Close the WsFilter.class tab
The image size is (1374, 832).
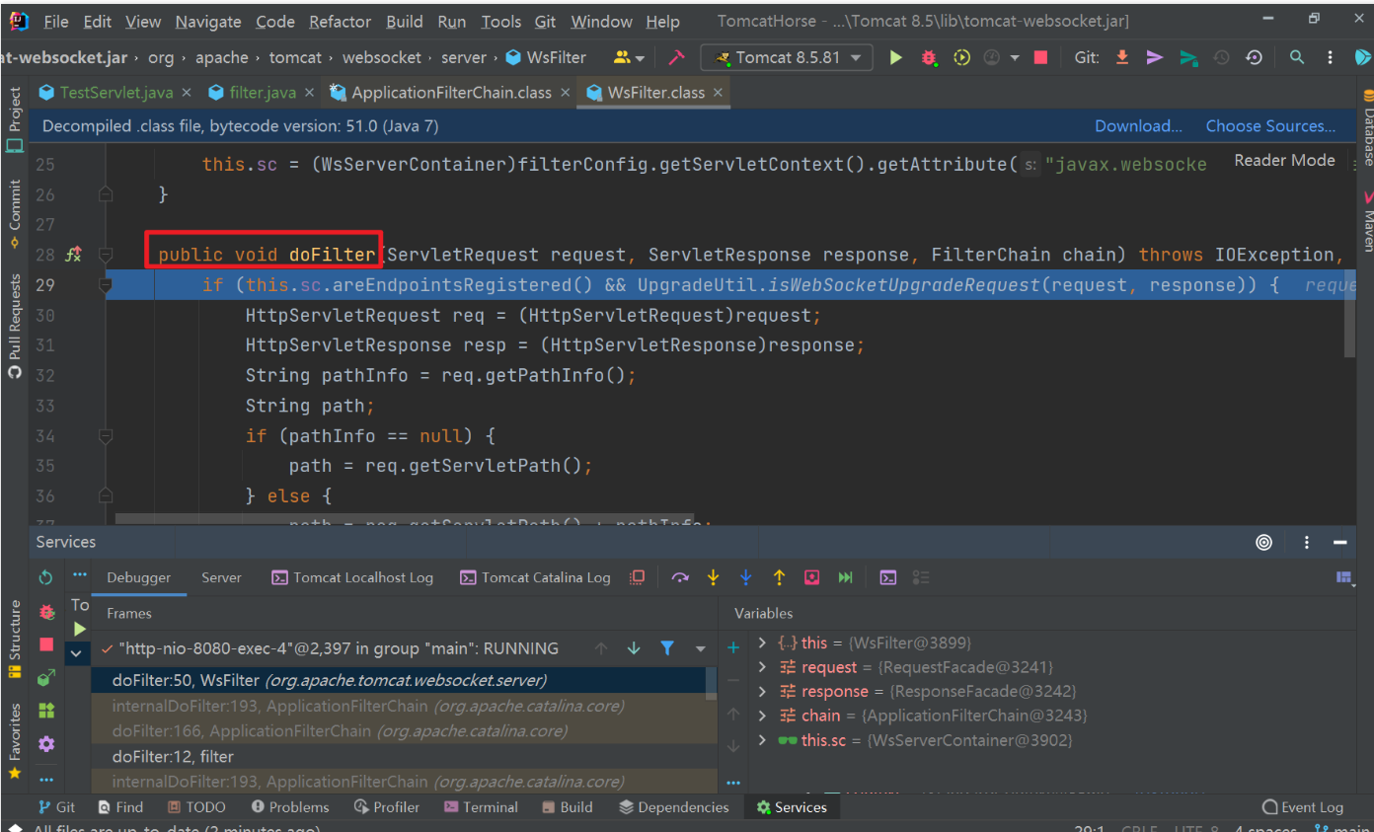[718, 92]
